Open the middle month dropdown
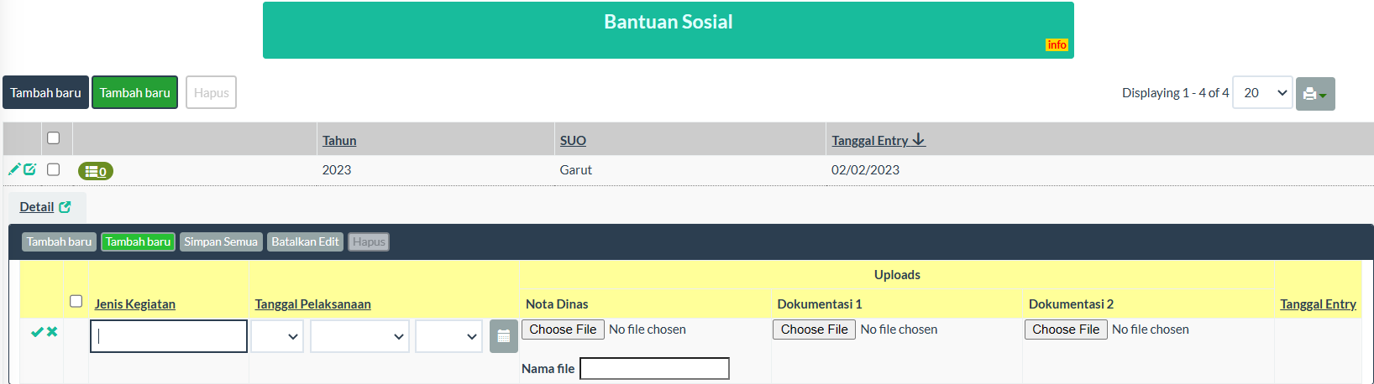 pyautogui.click(x=359, y=336)
